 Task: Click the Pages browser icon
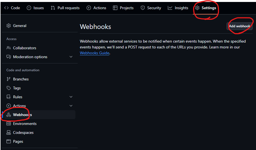point(9,141)
